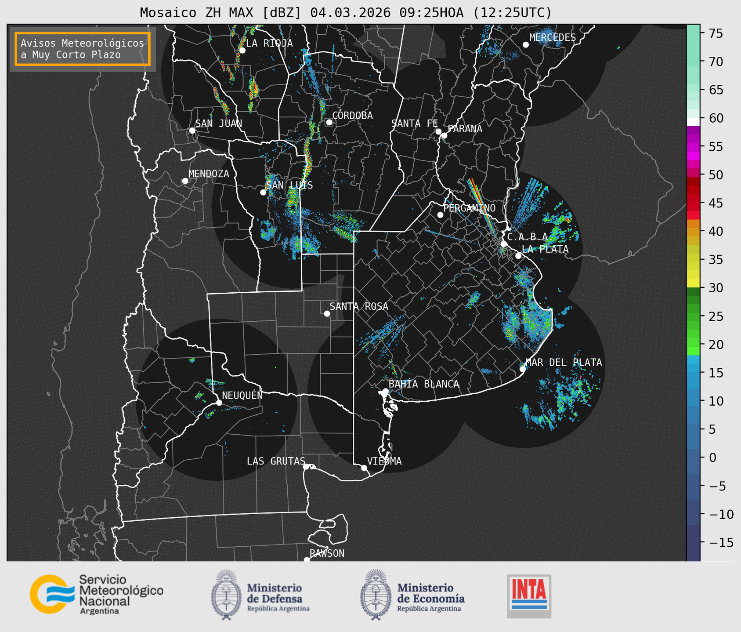Click the Bahía Blanca city marker
The height and width of the screenshot is (632, 741).
click(x=385, y=391)
